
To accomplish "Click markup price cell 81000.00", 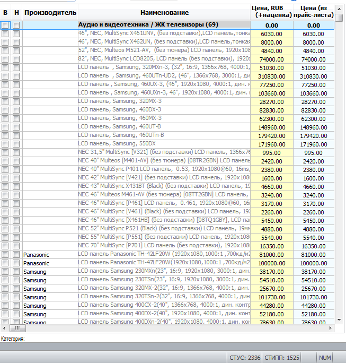I will tap(272, 255).
